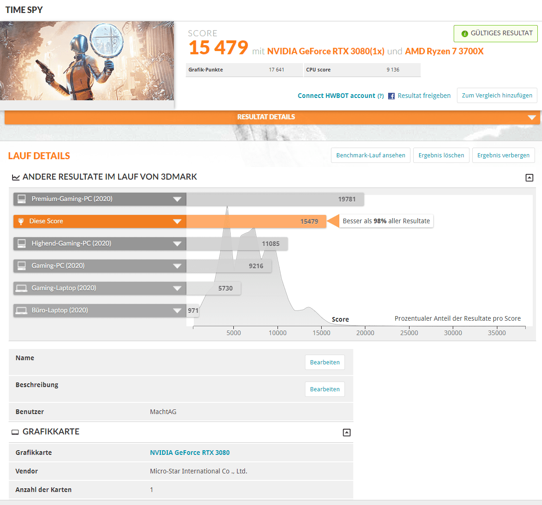The height and width of the screenshot is (505, 542).
Task: Expand the Gaming-Laptop (2020) dropdown arrow
Action: (x=177, y=288)
